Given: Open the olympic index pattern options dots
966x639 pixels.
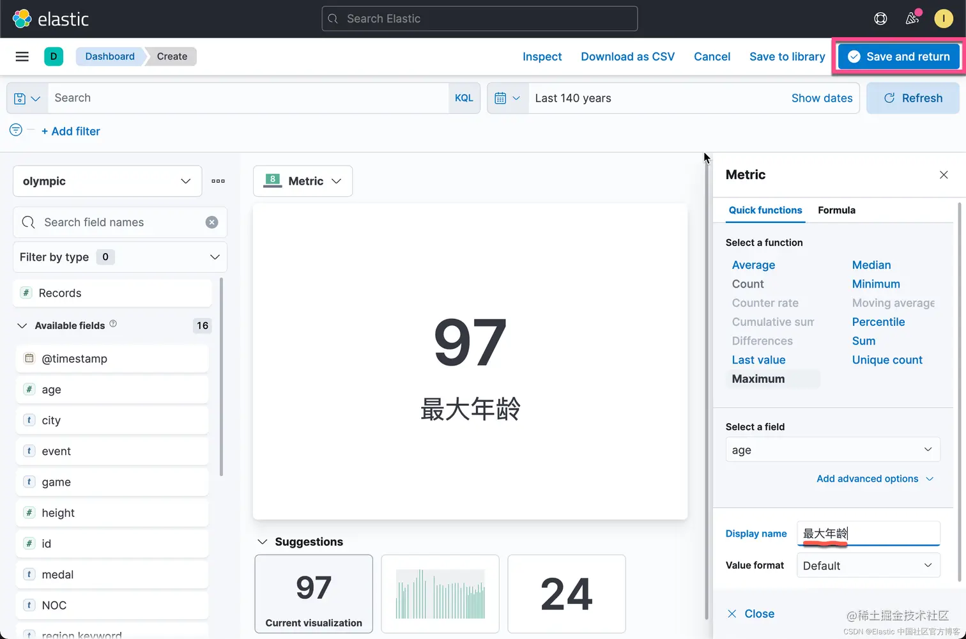Looking at the screenshot, I should coord(218,181).
